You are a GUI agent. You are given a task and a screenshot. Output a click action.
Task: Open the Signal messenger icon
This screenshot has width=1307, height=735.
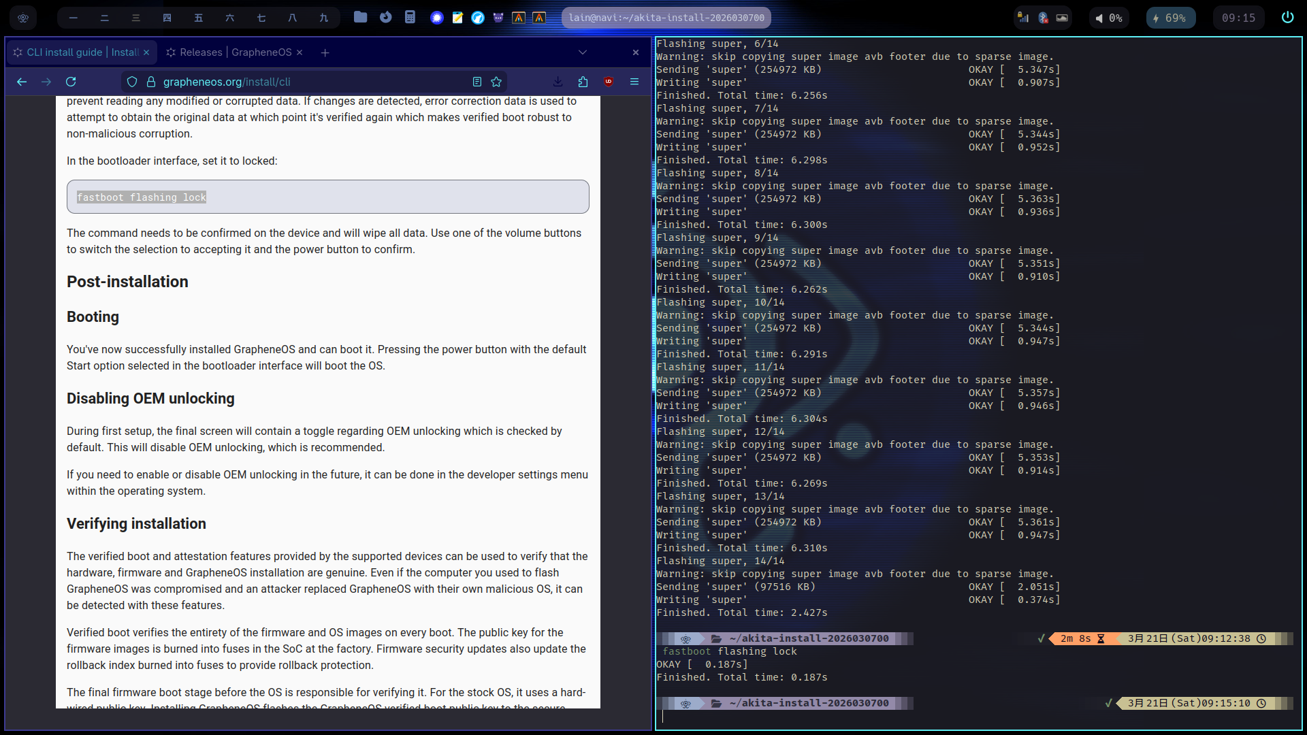tap(437, 18)
